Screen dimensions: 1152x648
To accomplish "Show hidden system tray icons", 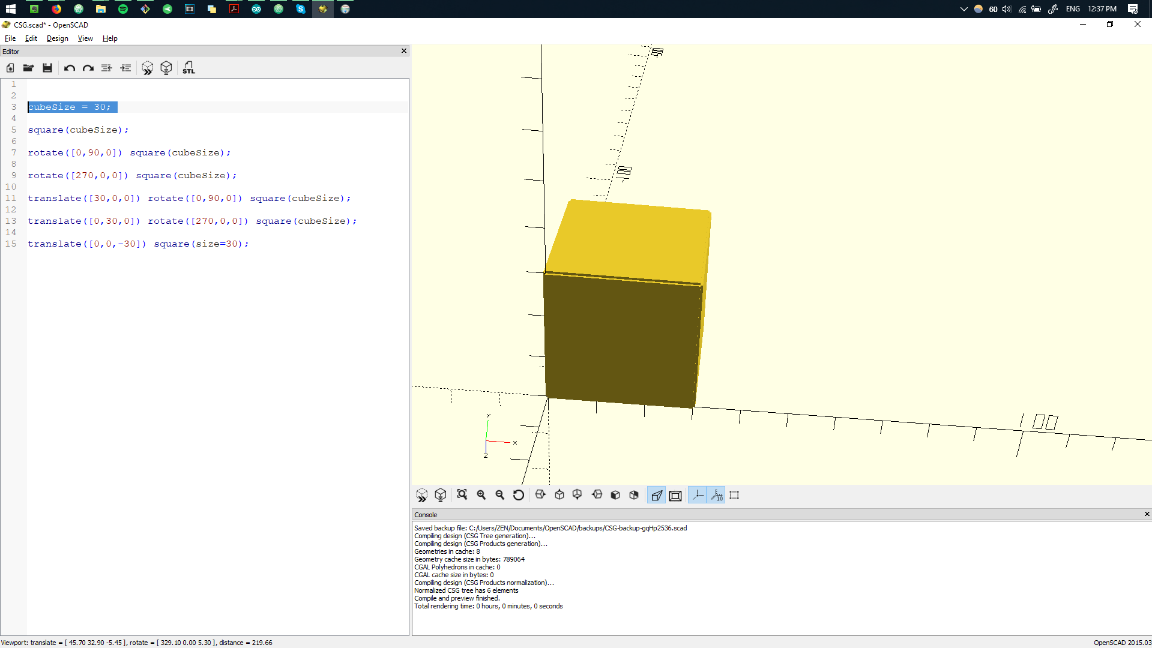I will coord(964,9).
